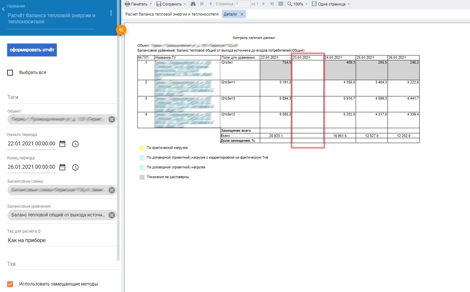Viewport: 470px width, 292px height.
Task: Click the total value 20 925,1
Action: point(276,136)
